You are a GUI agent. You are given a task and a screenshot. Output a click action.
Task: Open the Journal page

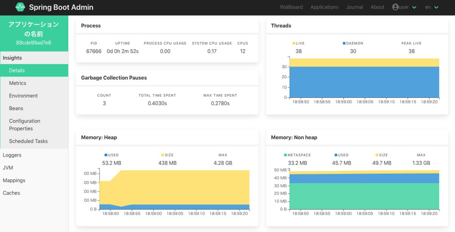[x=355, y=7]
